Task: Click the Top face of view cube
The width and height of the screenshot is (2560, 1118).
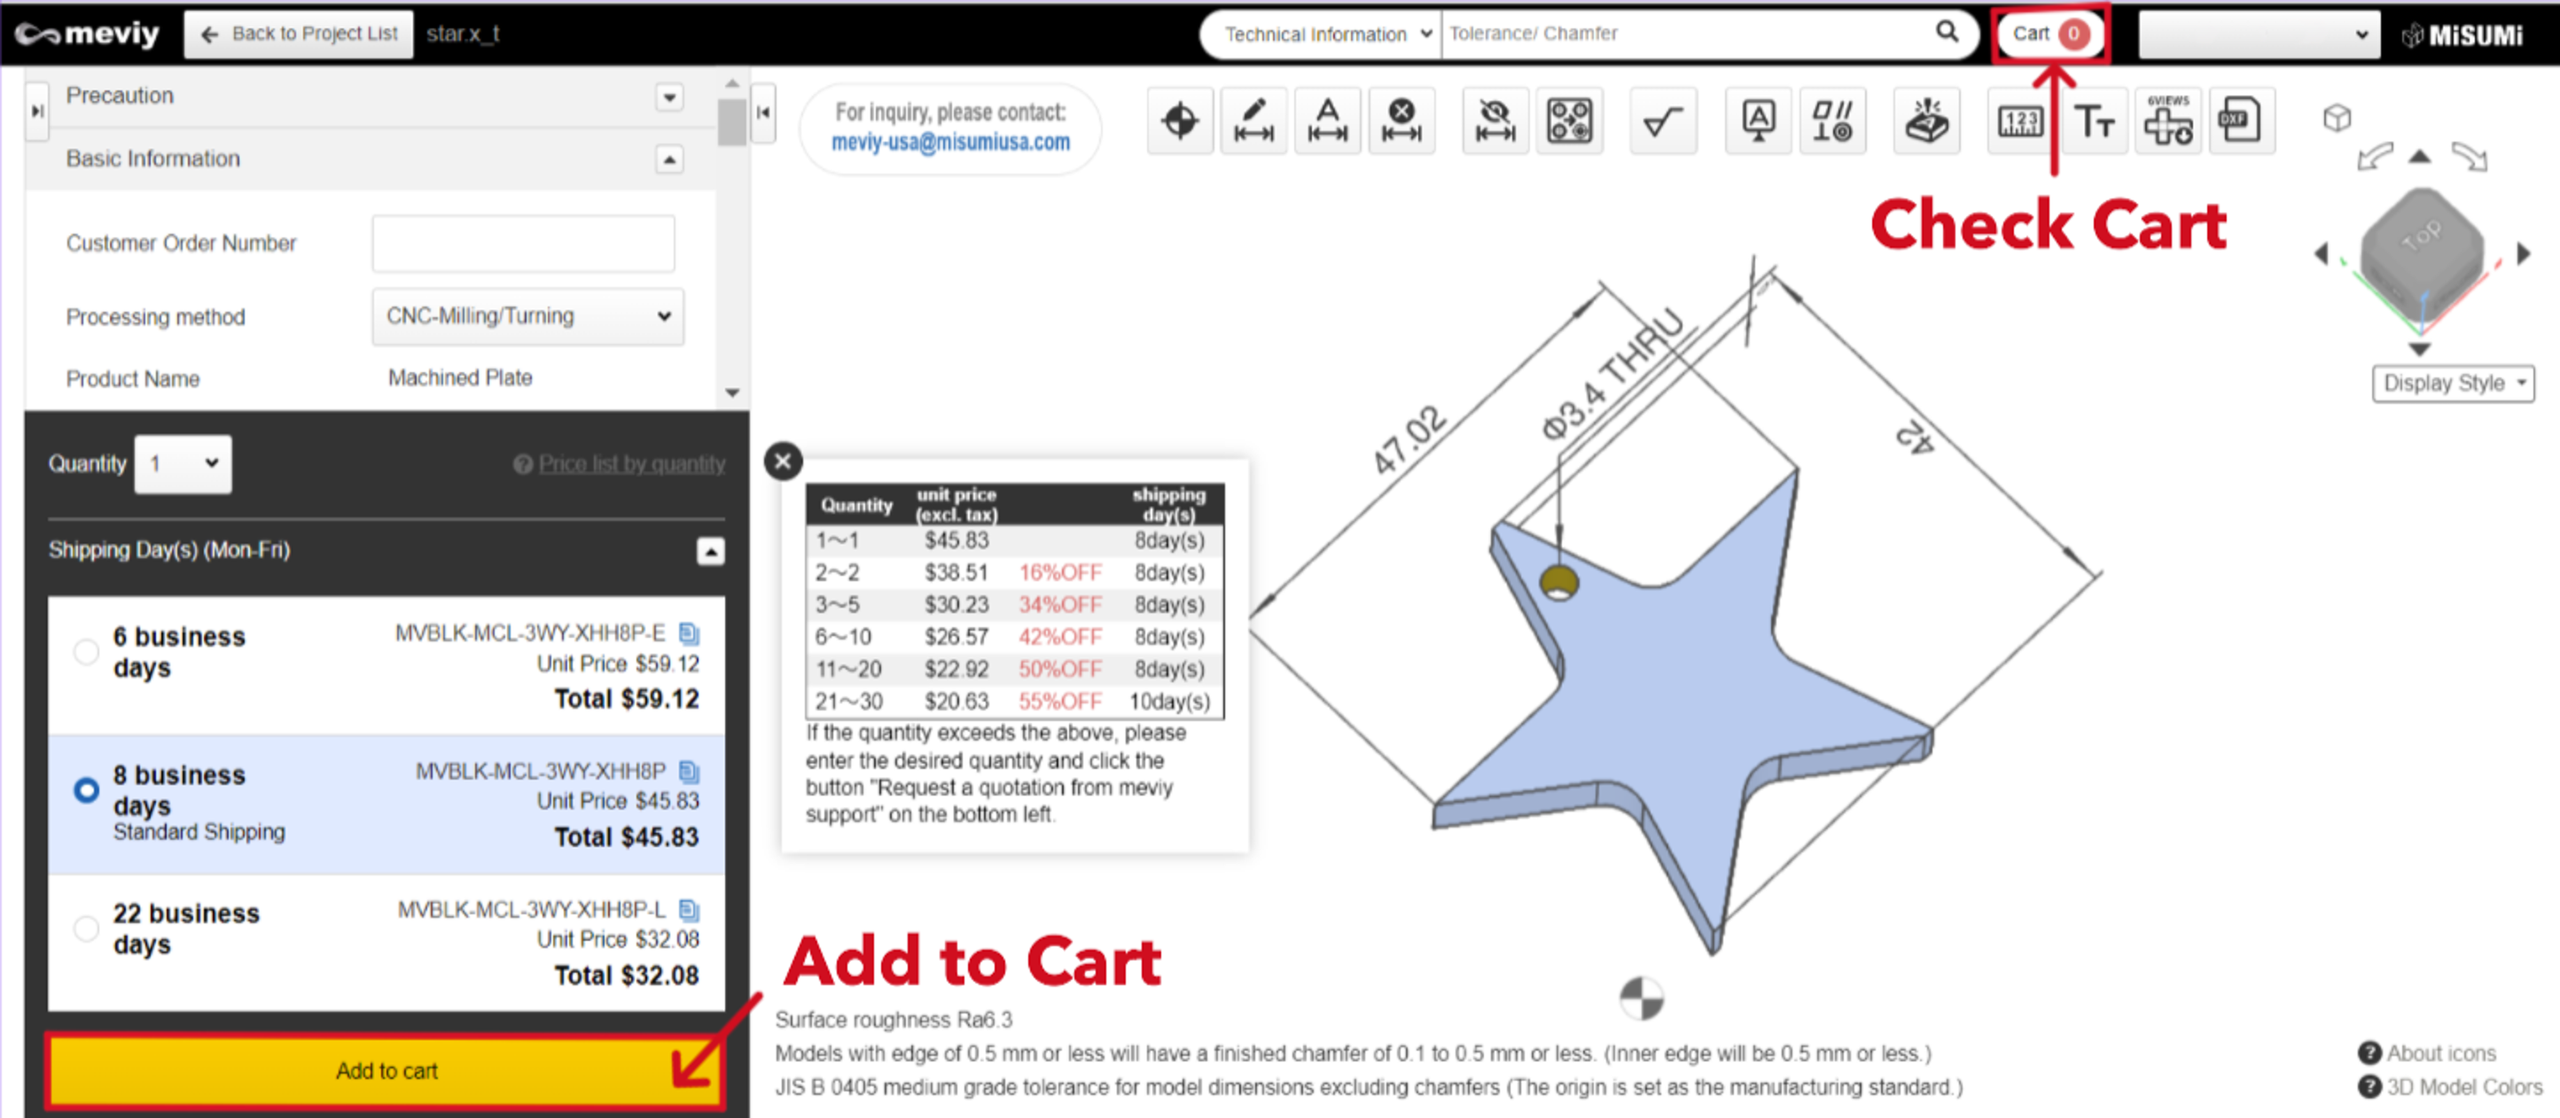Action: point(2422,237)
